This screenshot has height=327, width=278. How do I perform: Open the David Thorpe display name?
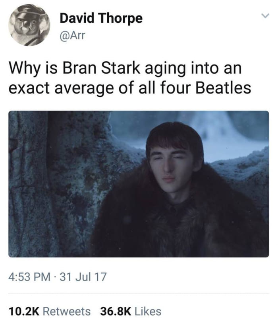[101, 18]
